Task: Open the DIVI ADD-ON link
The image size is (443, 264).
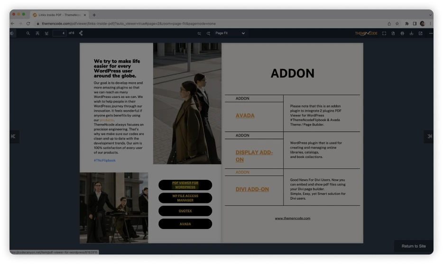Action: click(252, 189)
